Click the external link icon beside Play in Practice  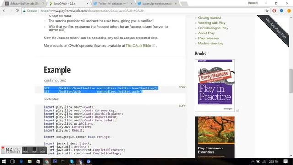coord(238,110)
